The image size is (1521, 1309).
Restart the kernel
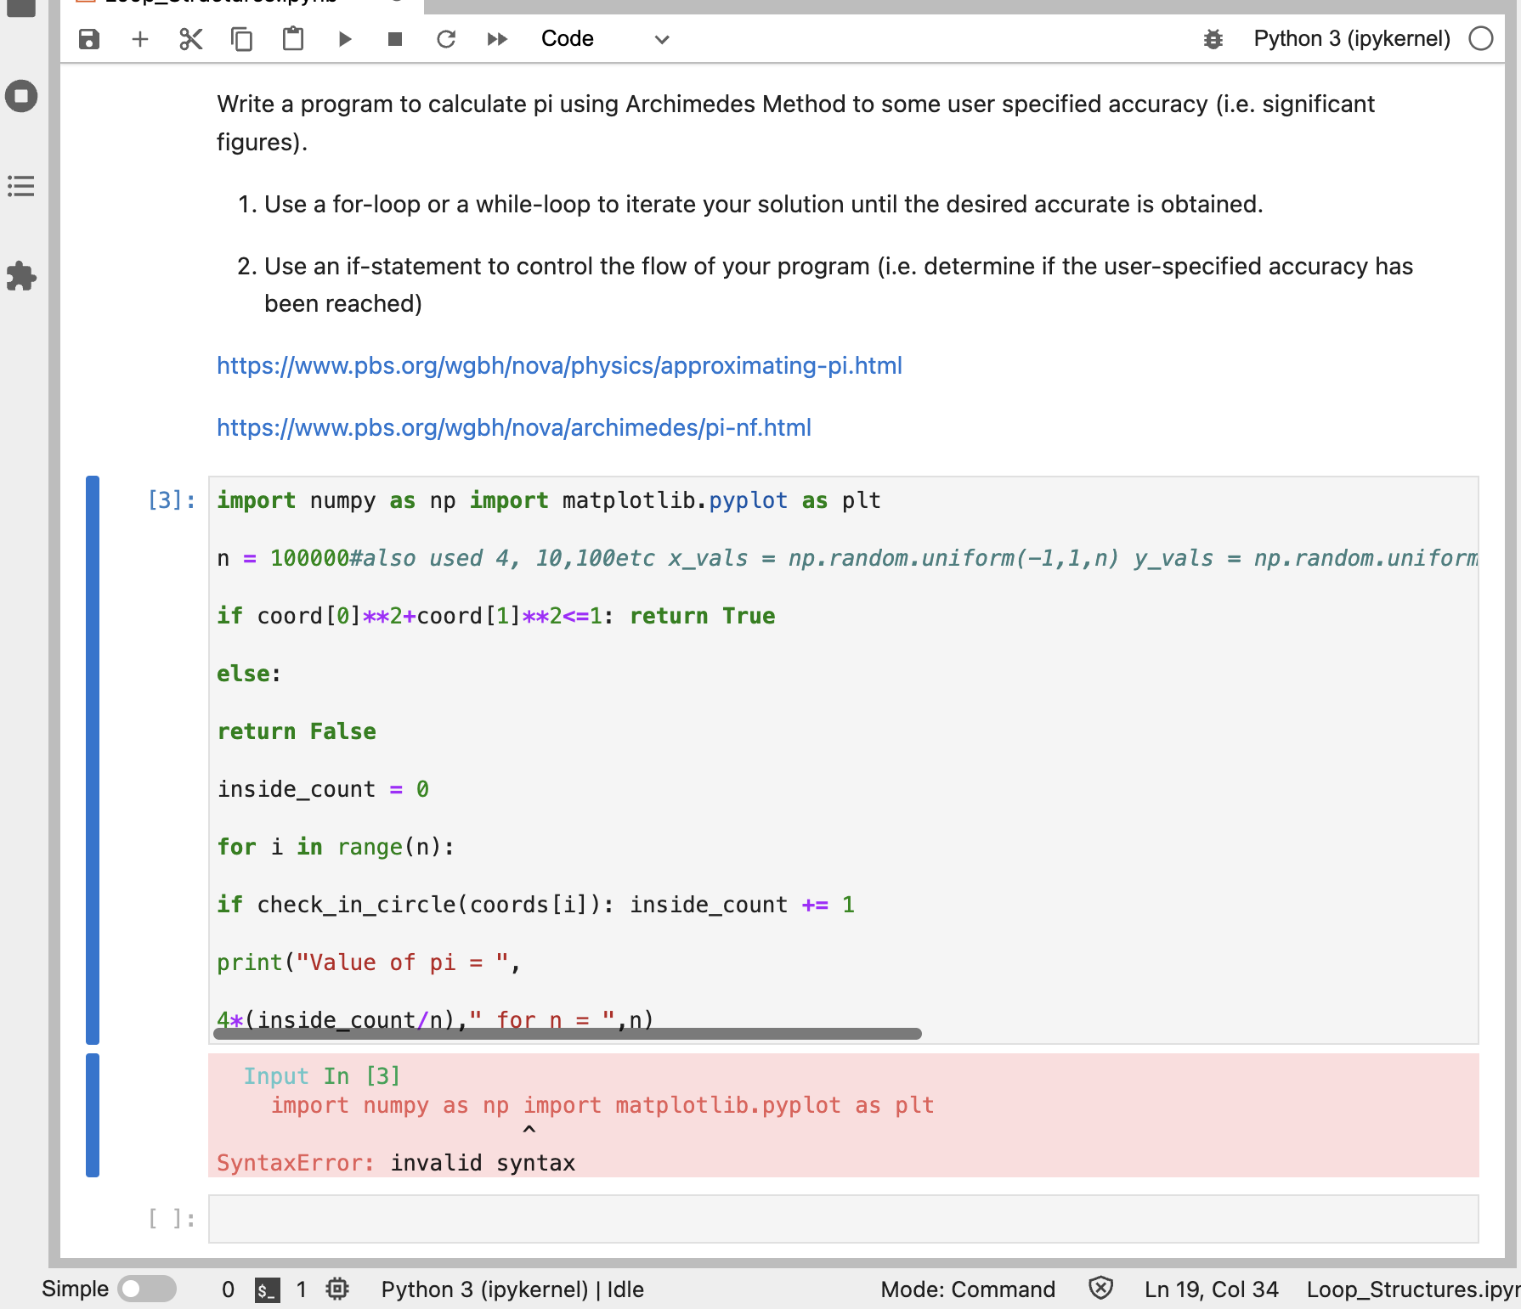pos(446,39)
